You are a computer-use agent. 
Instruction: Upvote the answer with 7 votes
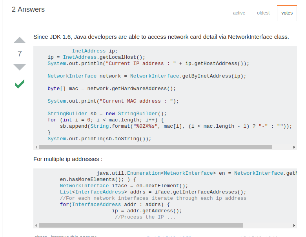click(20, 40)
